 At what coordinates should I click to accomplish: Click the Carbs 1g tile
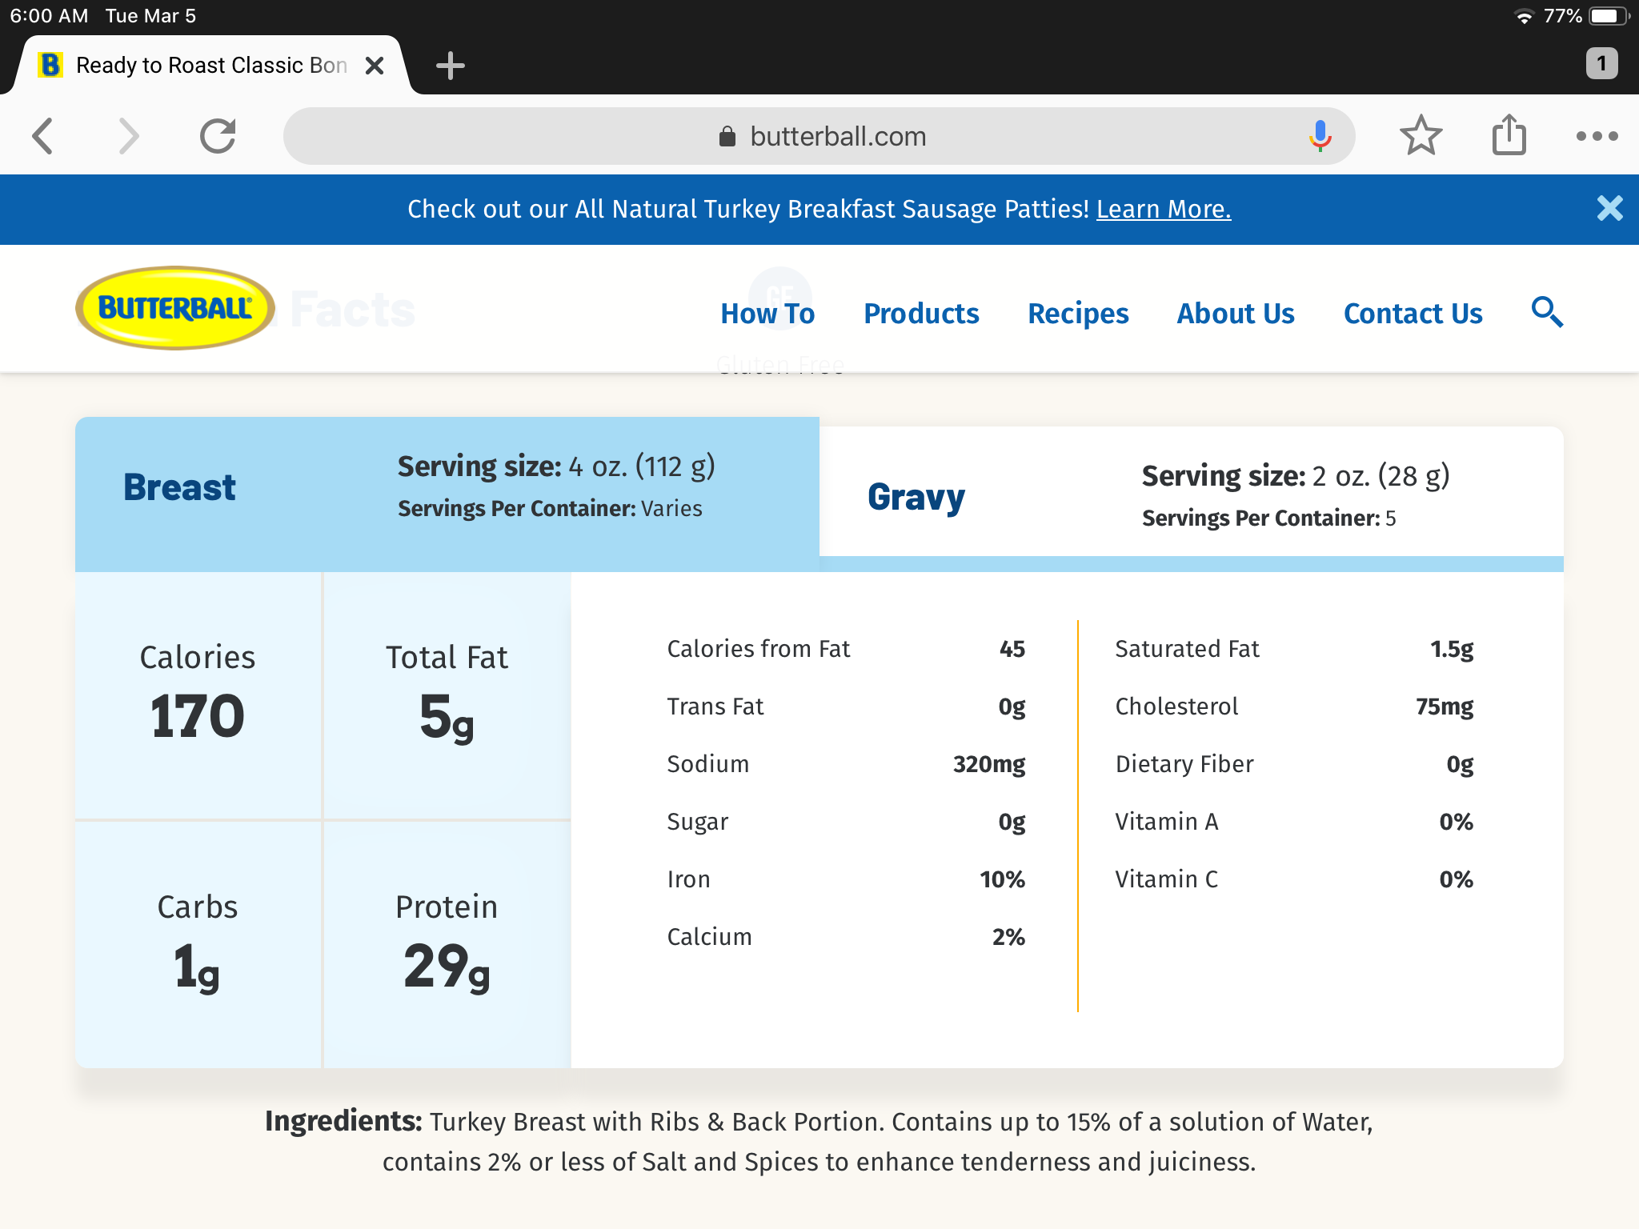198,945
